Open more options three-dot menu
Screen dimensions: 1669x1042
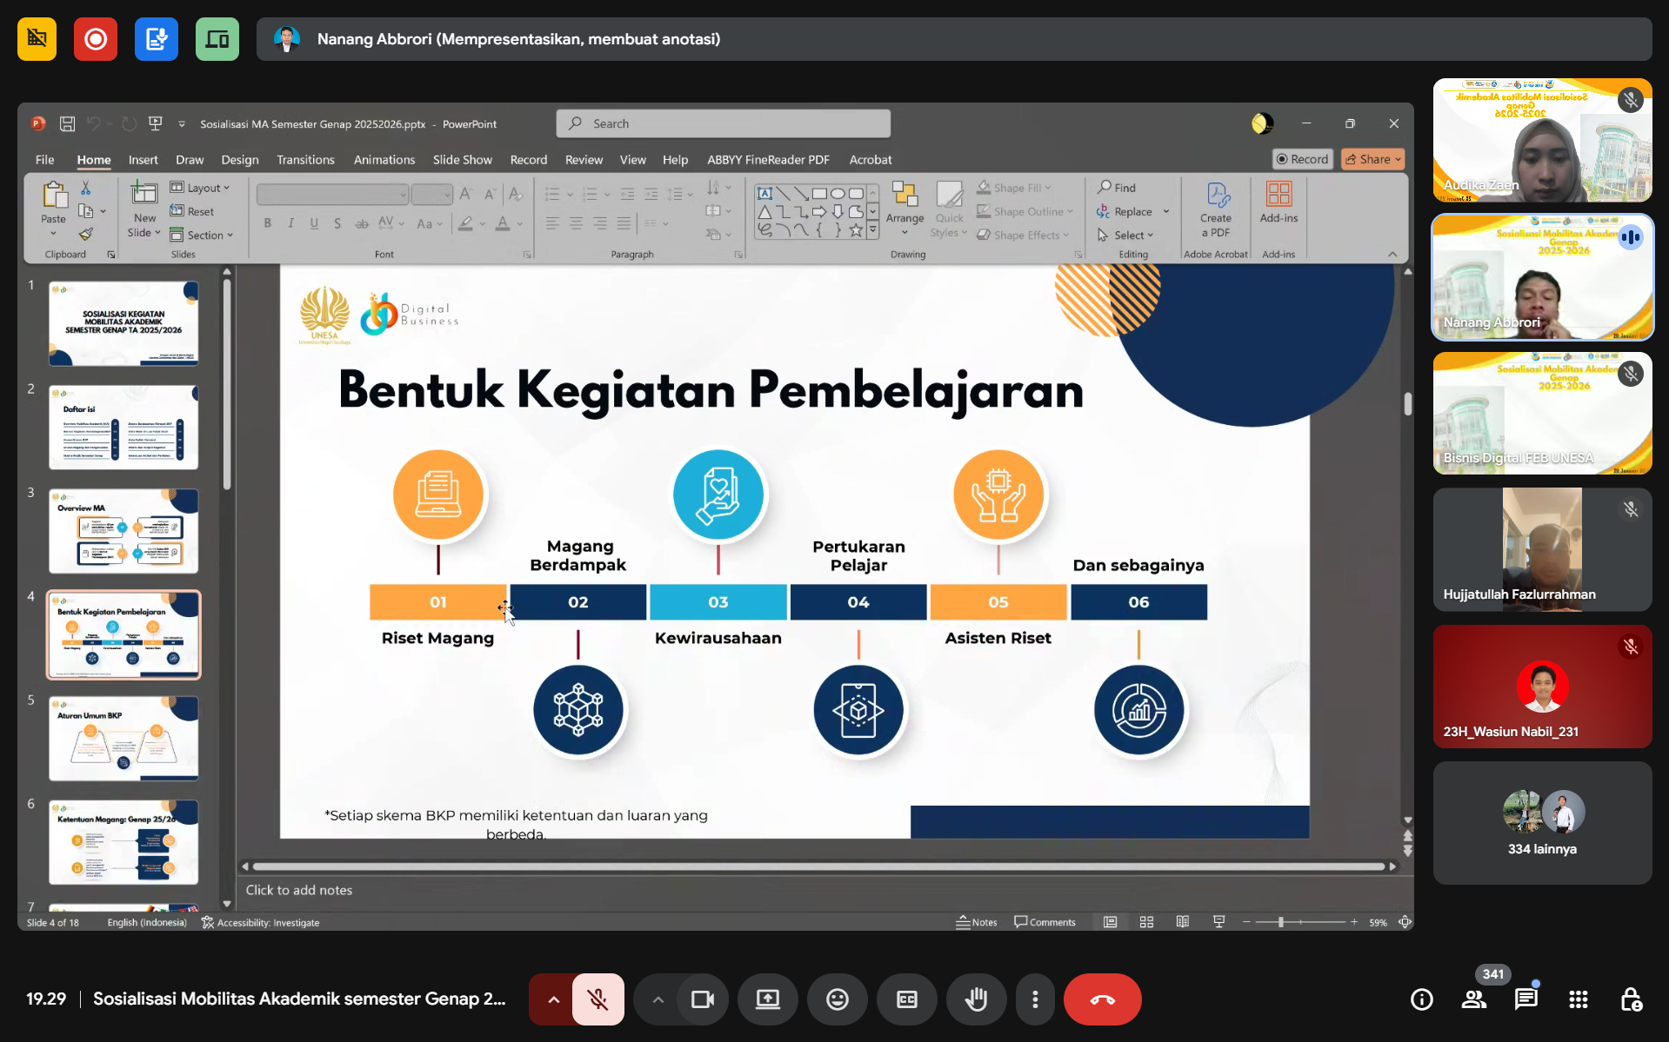(x=1035, y=999)
